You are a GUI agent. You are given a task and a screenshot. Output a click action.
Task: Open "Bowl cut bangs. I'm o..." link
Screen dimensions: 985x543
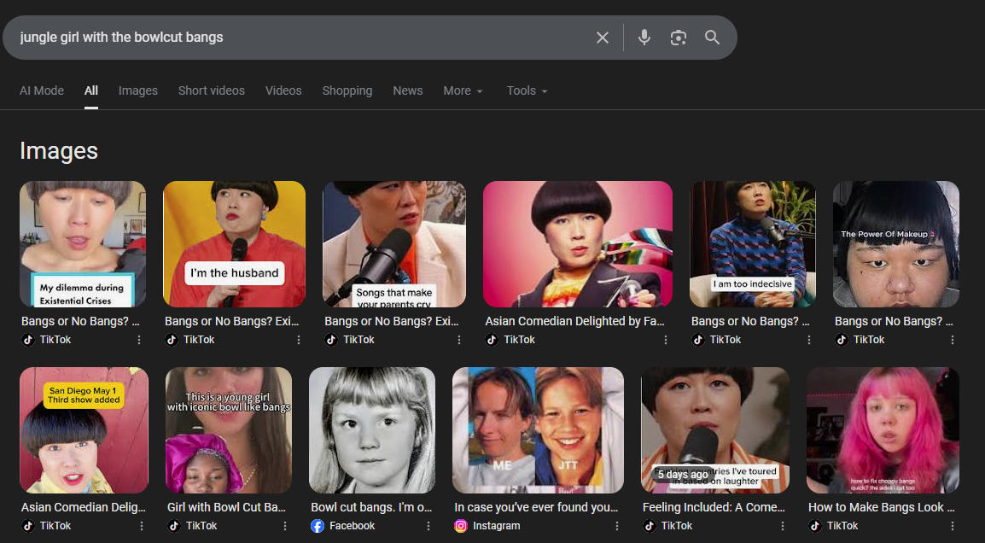(x=371, y=507)
